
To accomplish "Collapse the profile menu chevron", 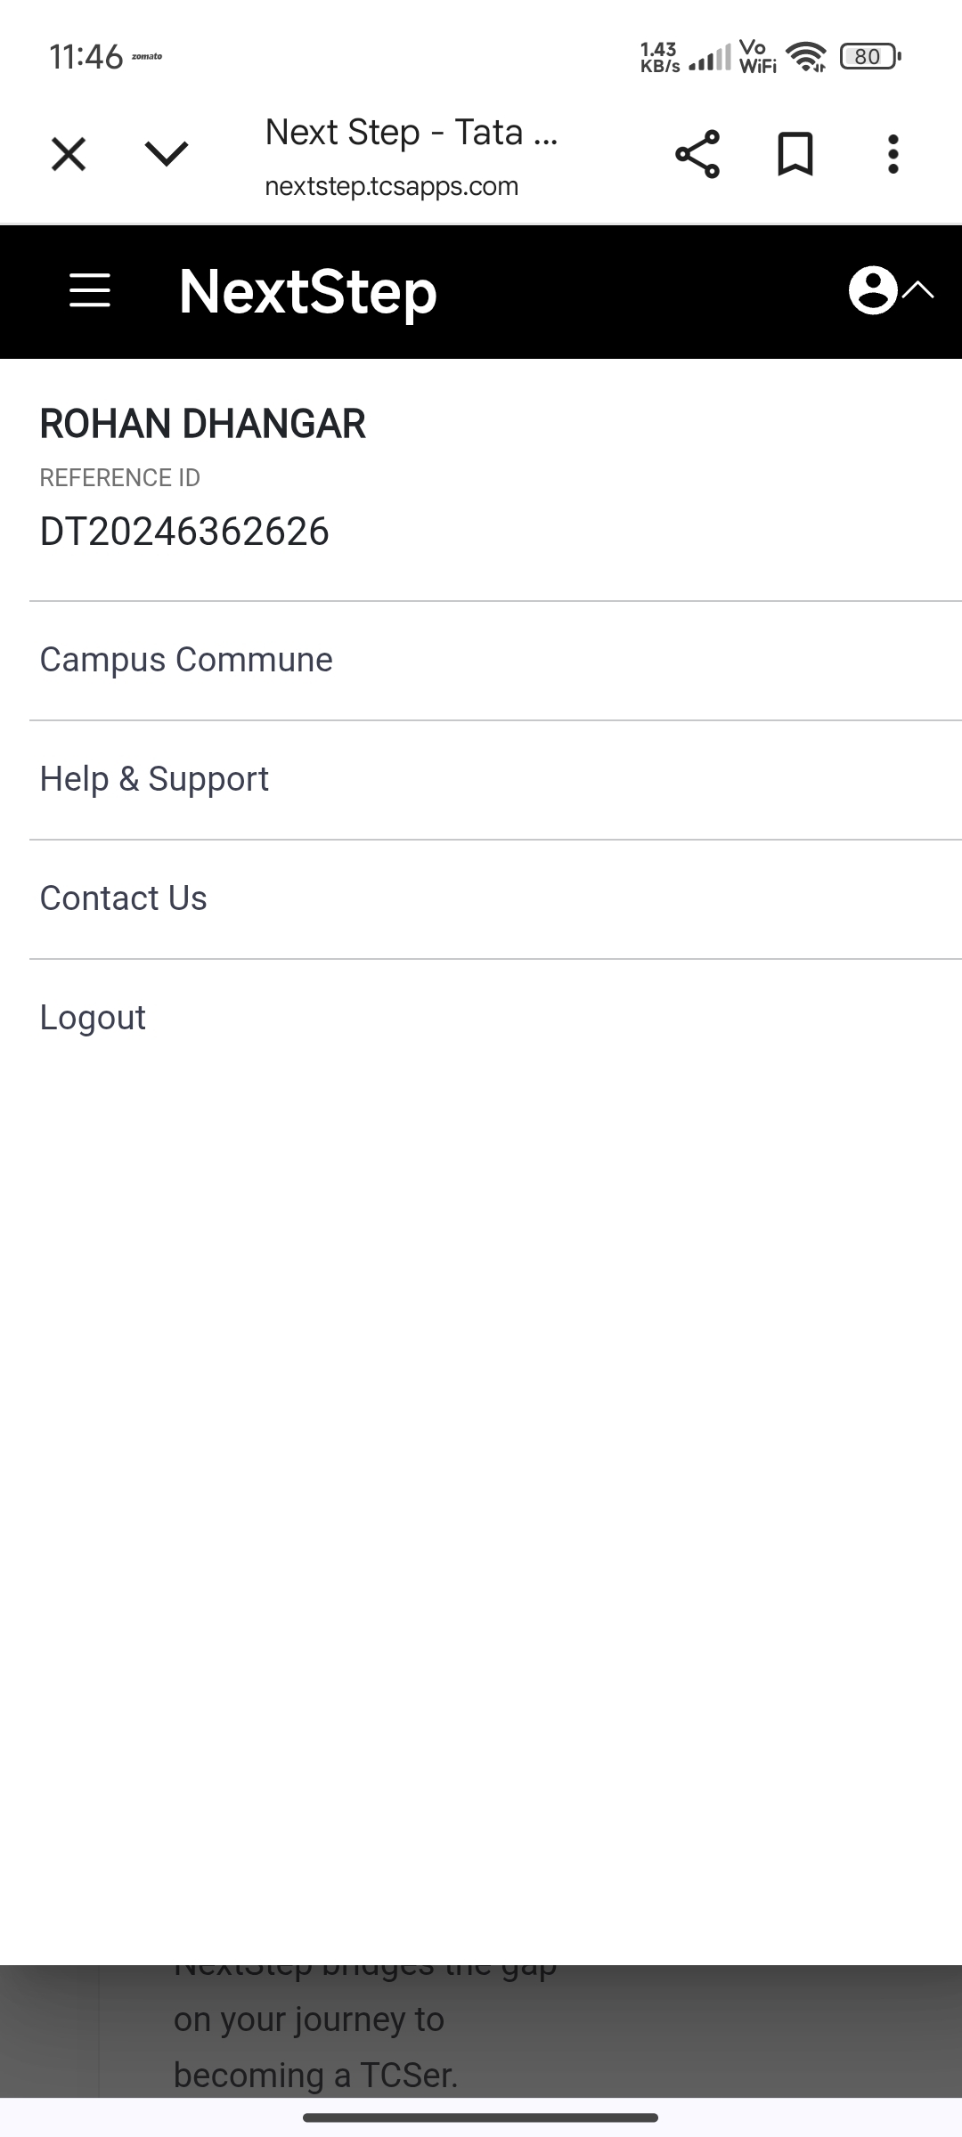I will [918, 290].
